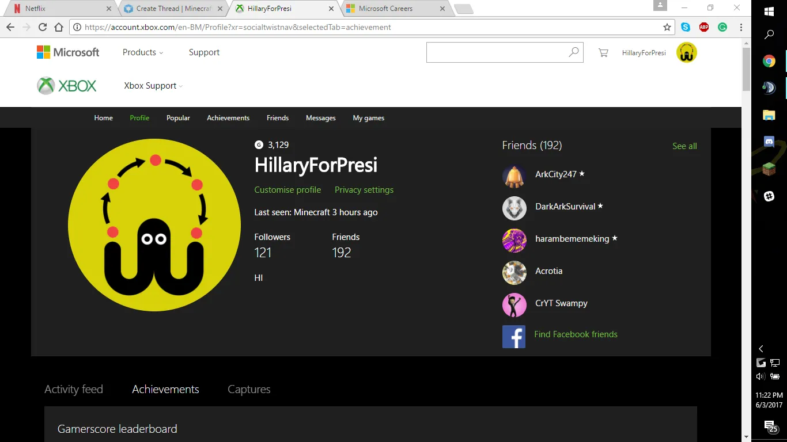This screenshot has width=787, height=442.
Task: Click Find Facebook friends link
Action: [x=576, y=334]
